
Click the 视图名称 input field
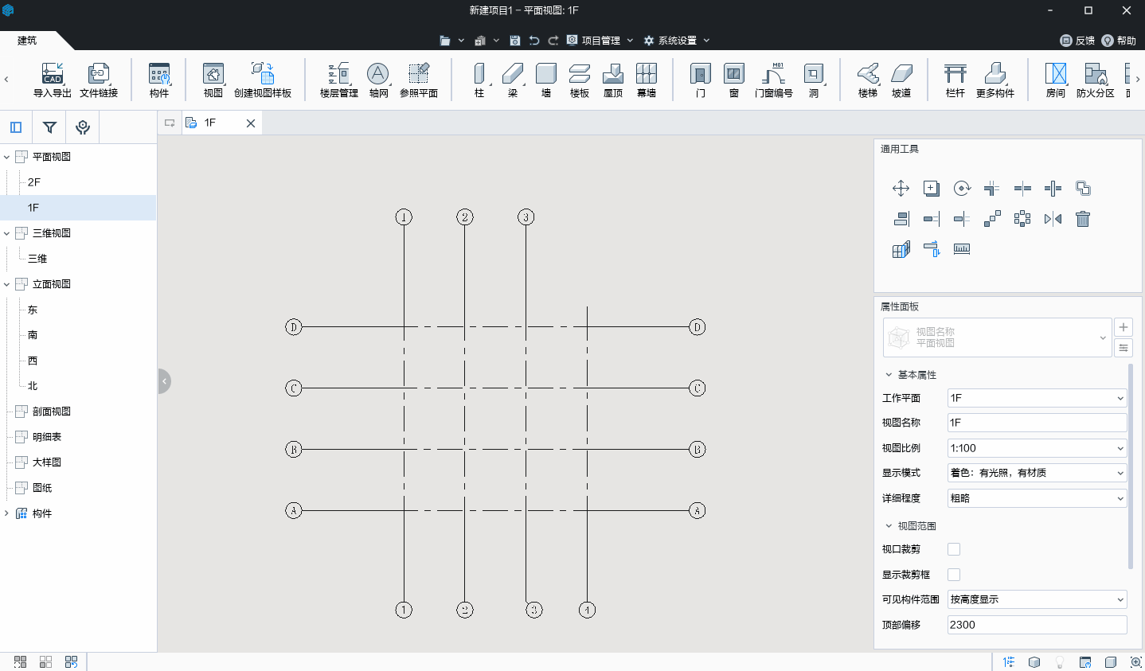[1037, 423]
